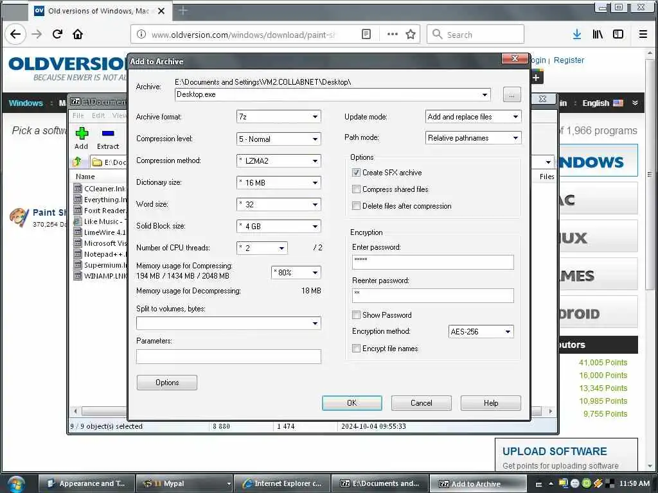
Task: Click the browser Back arrow icon
Action: tap(15, 35)
